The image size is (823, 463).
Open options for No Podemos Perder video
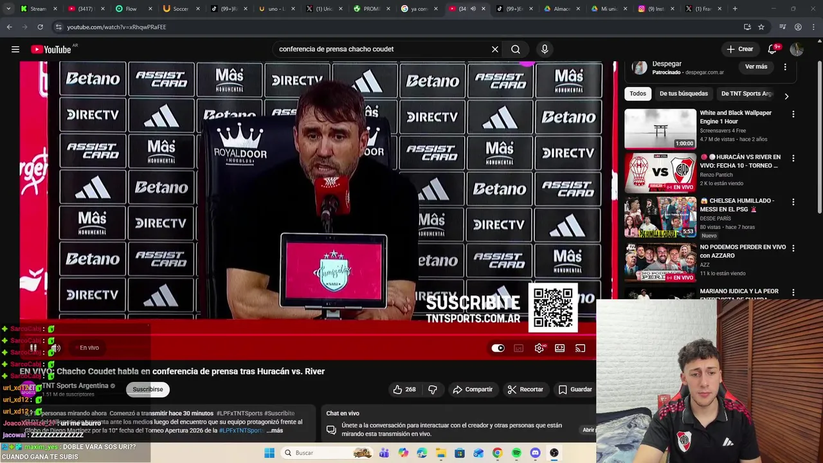tap(793, 248)
